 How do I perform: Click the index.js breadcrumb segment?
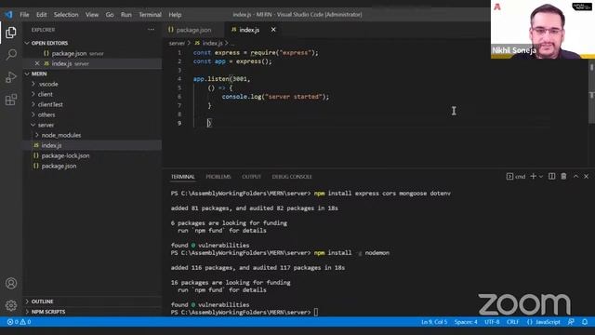point(209,43)
